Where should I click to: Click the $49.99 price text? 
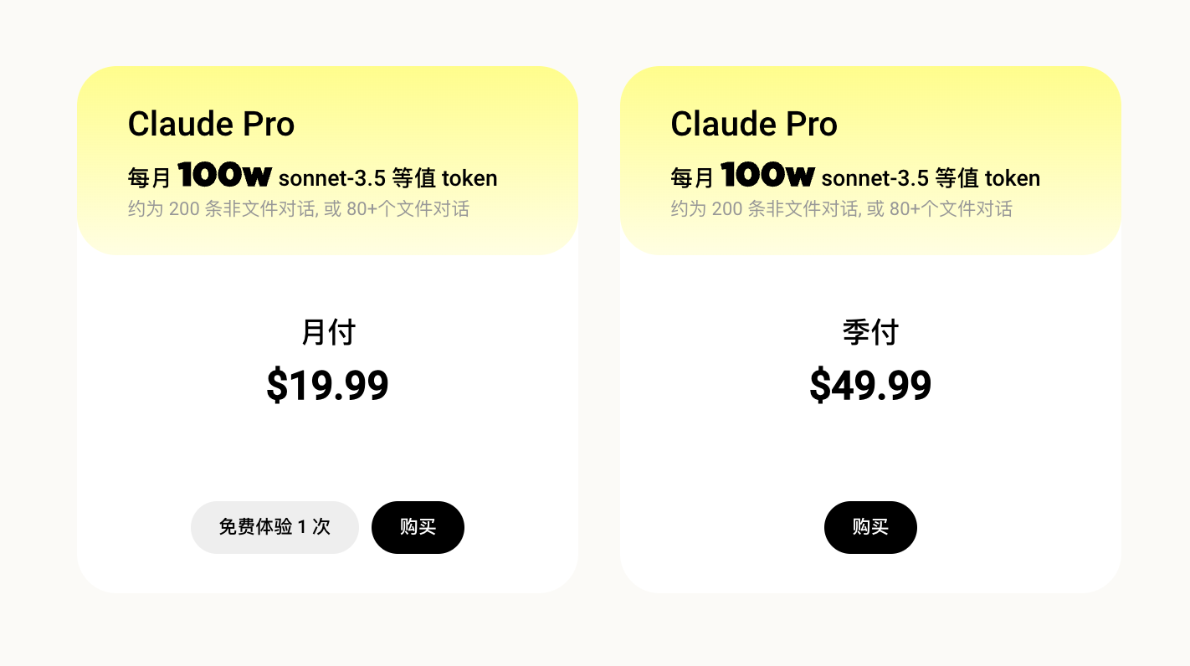[x=870, y=386]
